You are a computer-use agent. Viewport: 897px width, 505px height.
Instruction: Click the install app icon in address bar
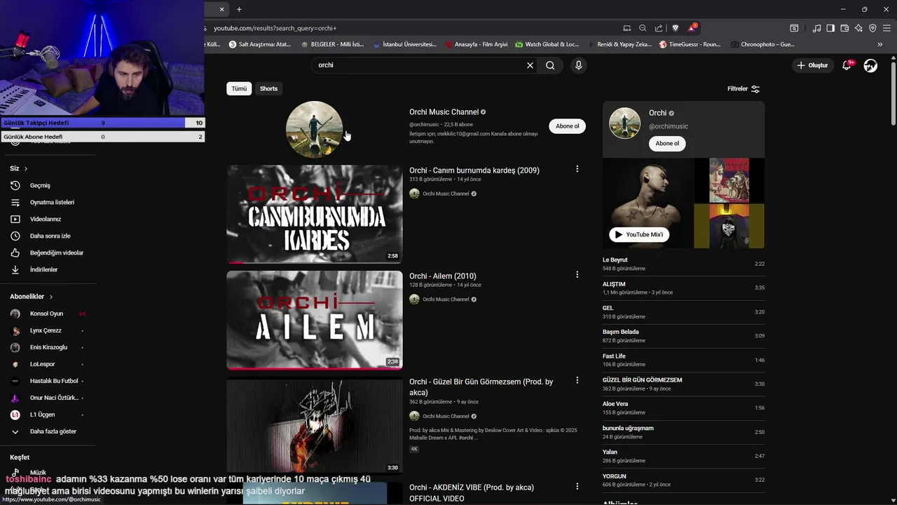(x=627, y=28)
